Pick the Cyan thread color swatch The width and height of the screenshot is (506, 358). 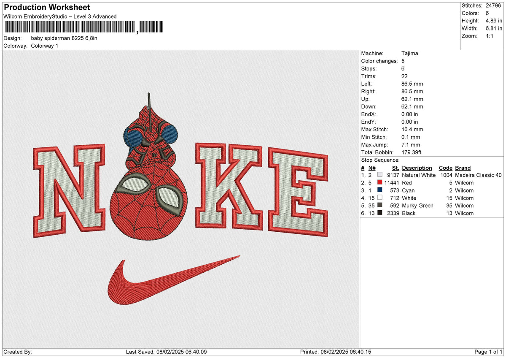[x=380, y=190]
